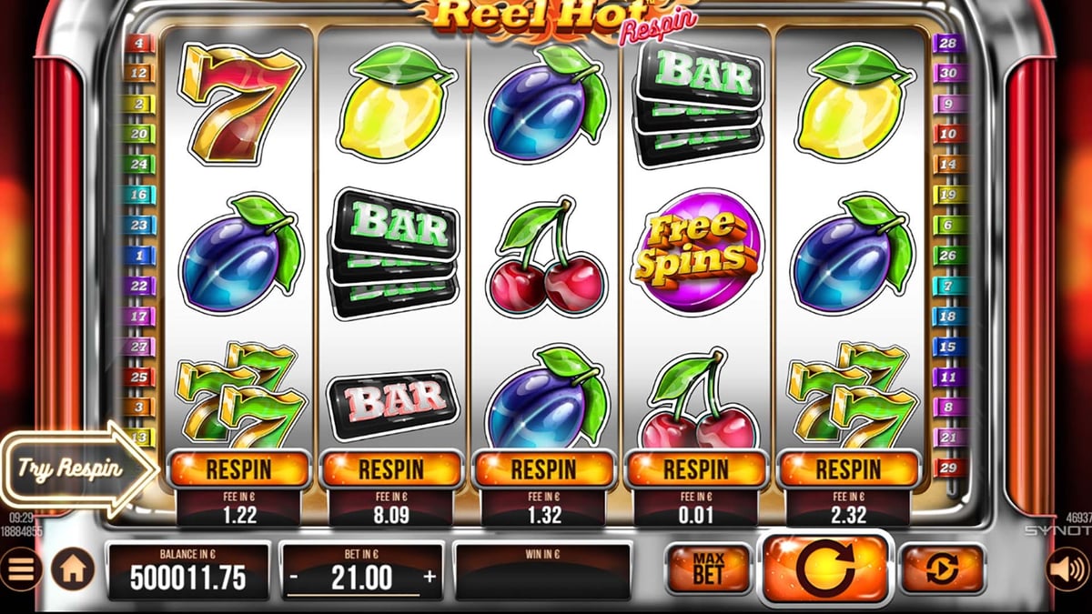Screen dimensions: 1092x614
Task: Respin the first reel, fee 1.22
Action: pos(238,469)
